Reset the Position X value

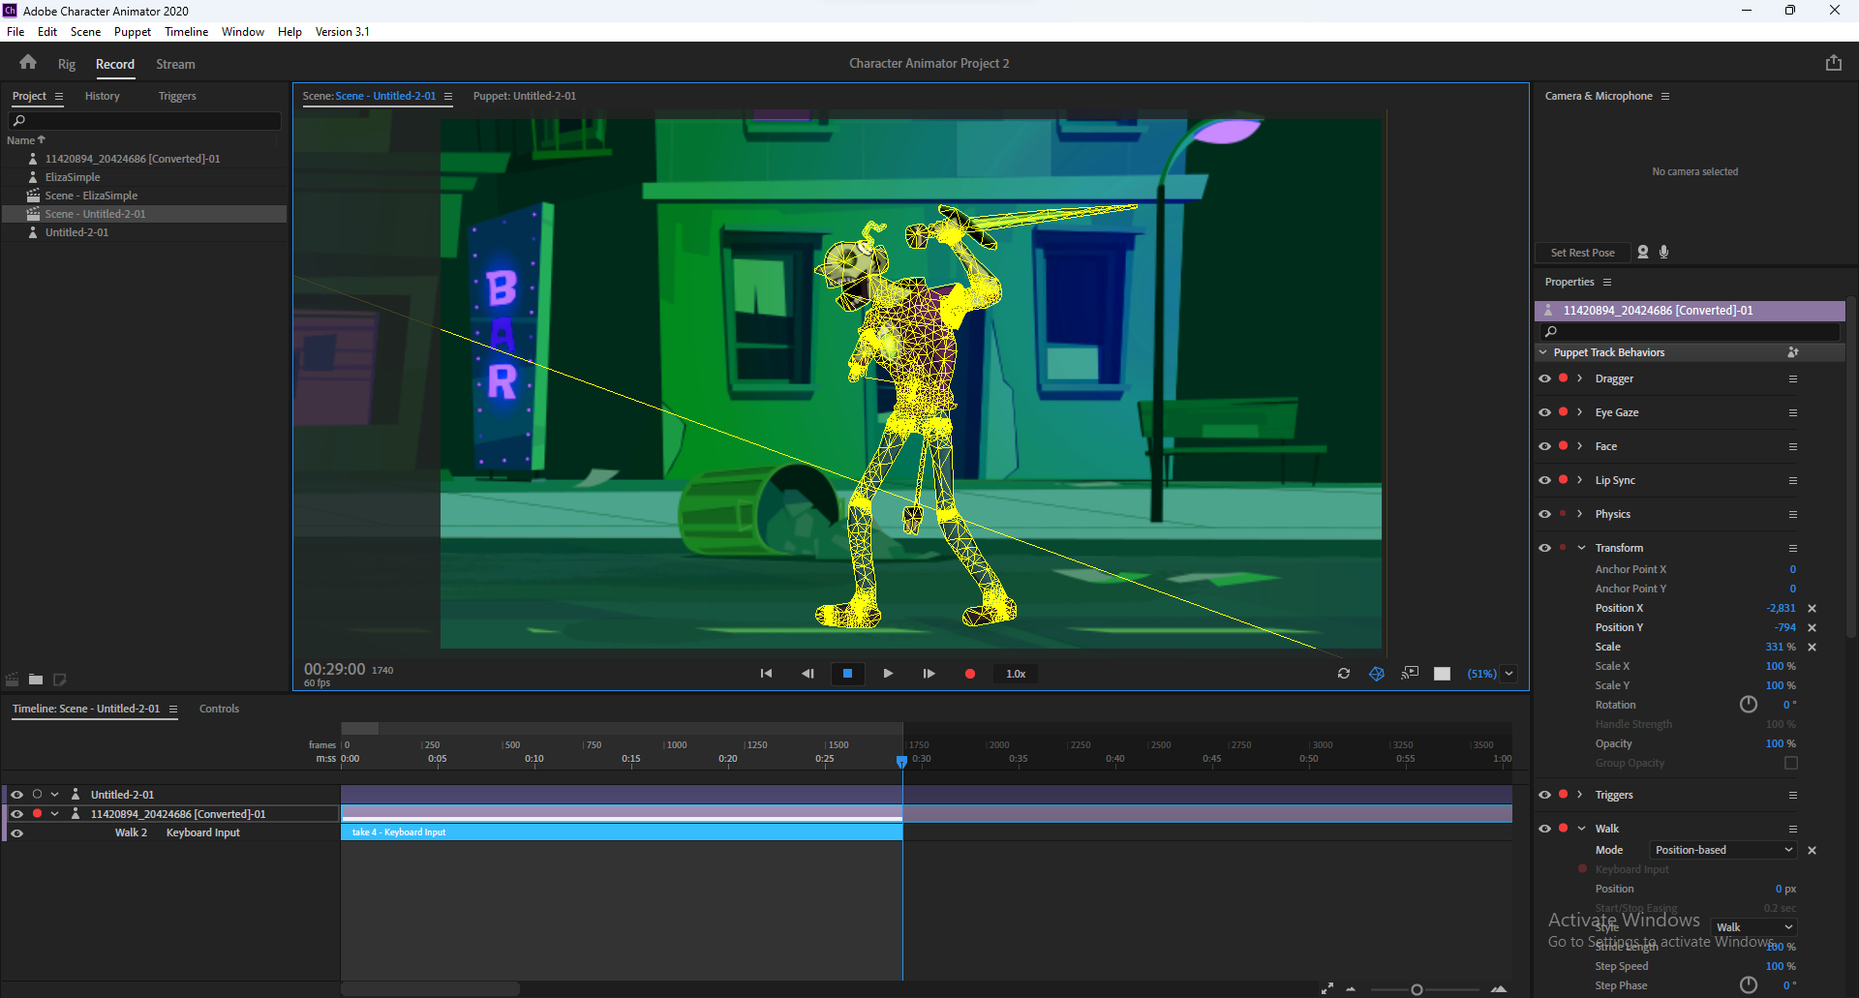click(x=1812, y=608)
